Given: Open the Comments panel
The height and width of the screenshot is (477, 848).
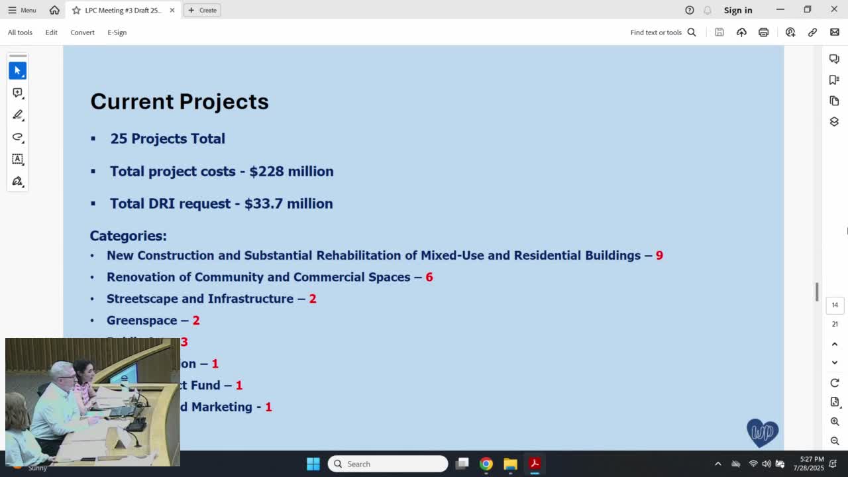Looking at the screenshot, I should point(834,58).
